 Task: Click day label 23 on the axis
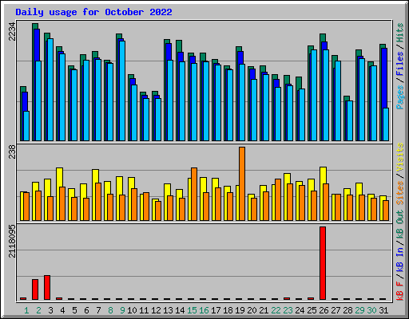point(288,310)
